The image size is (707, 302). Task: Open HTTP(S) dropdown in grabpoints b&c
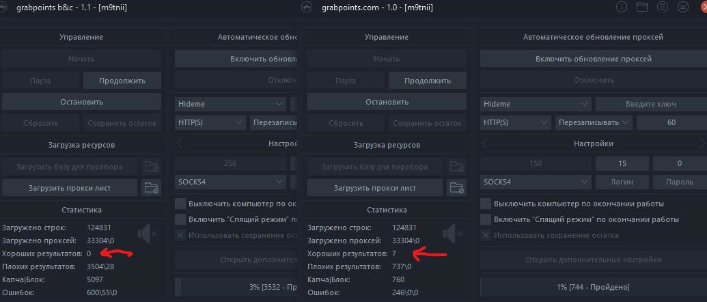pyautogui.click(x=210, y=122)
